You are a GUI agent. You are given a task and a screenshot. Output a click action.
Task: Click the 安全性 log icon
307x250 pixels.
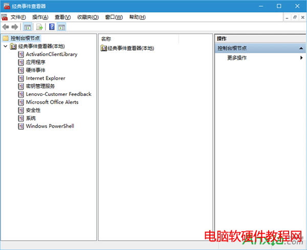point(21,110)
